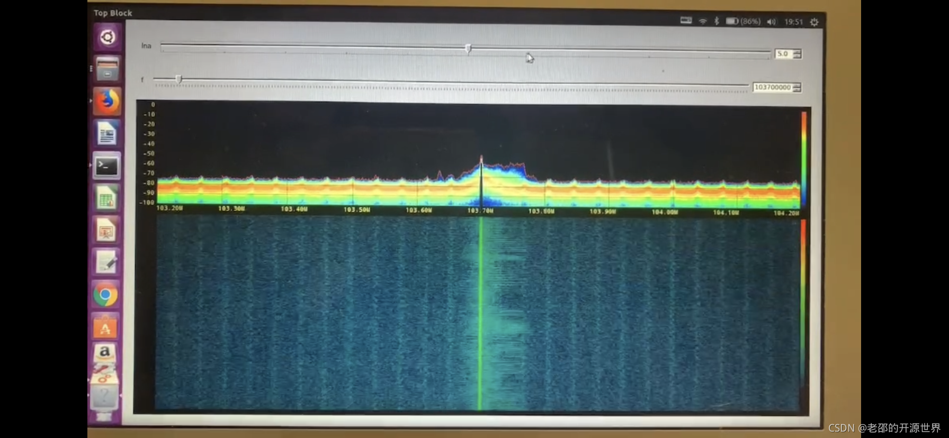Click the green carrier line in the waterfall
This screenshot has width=949, height=438.
[480, 313]
